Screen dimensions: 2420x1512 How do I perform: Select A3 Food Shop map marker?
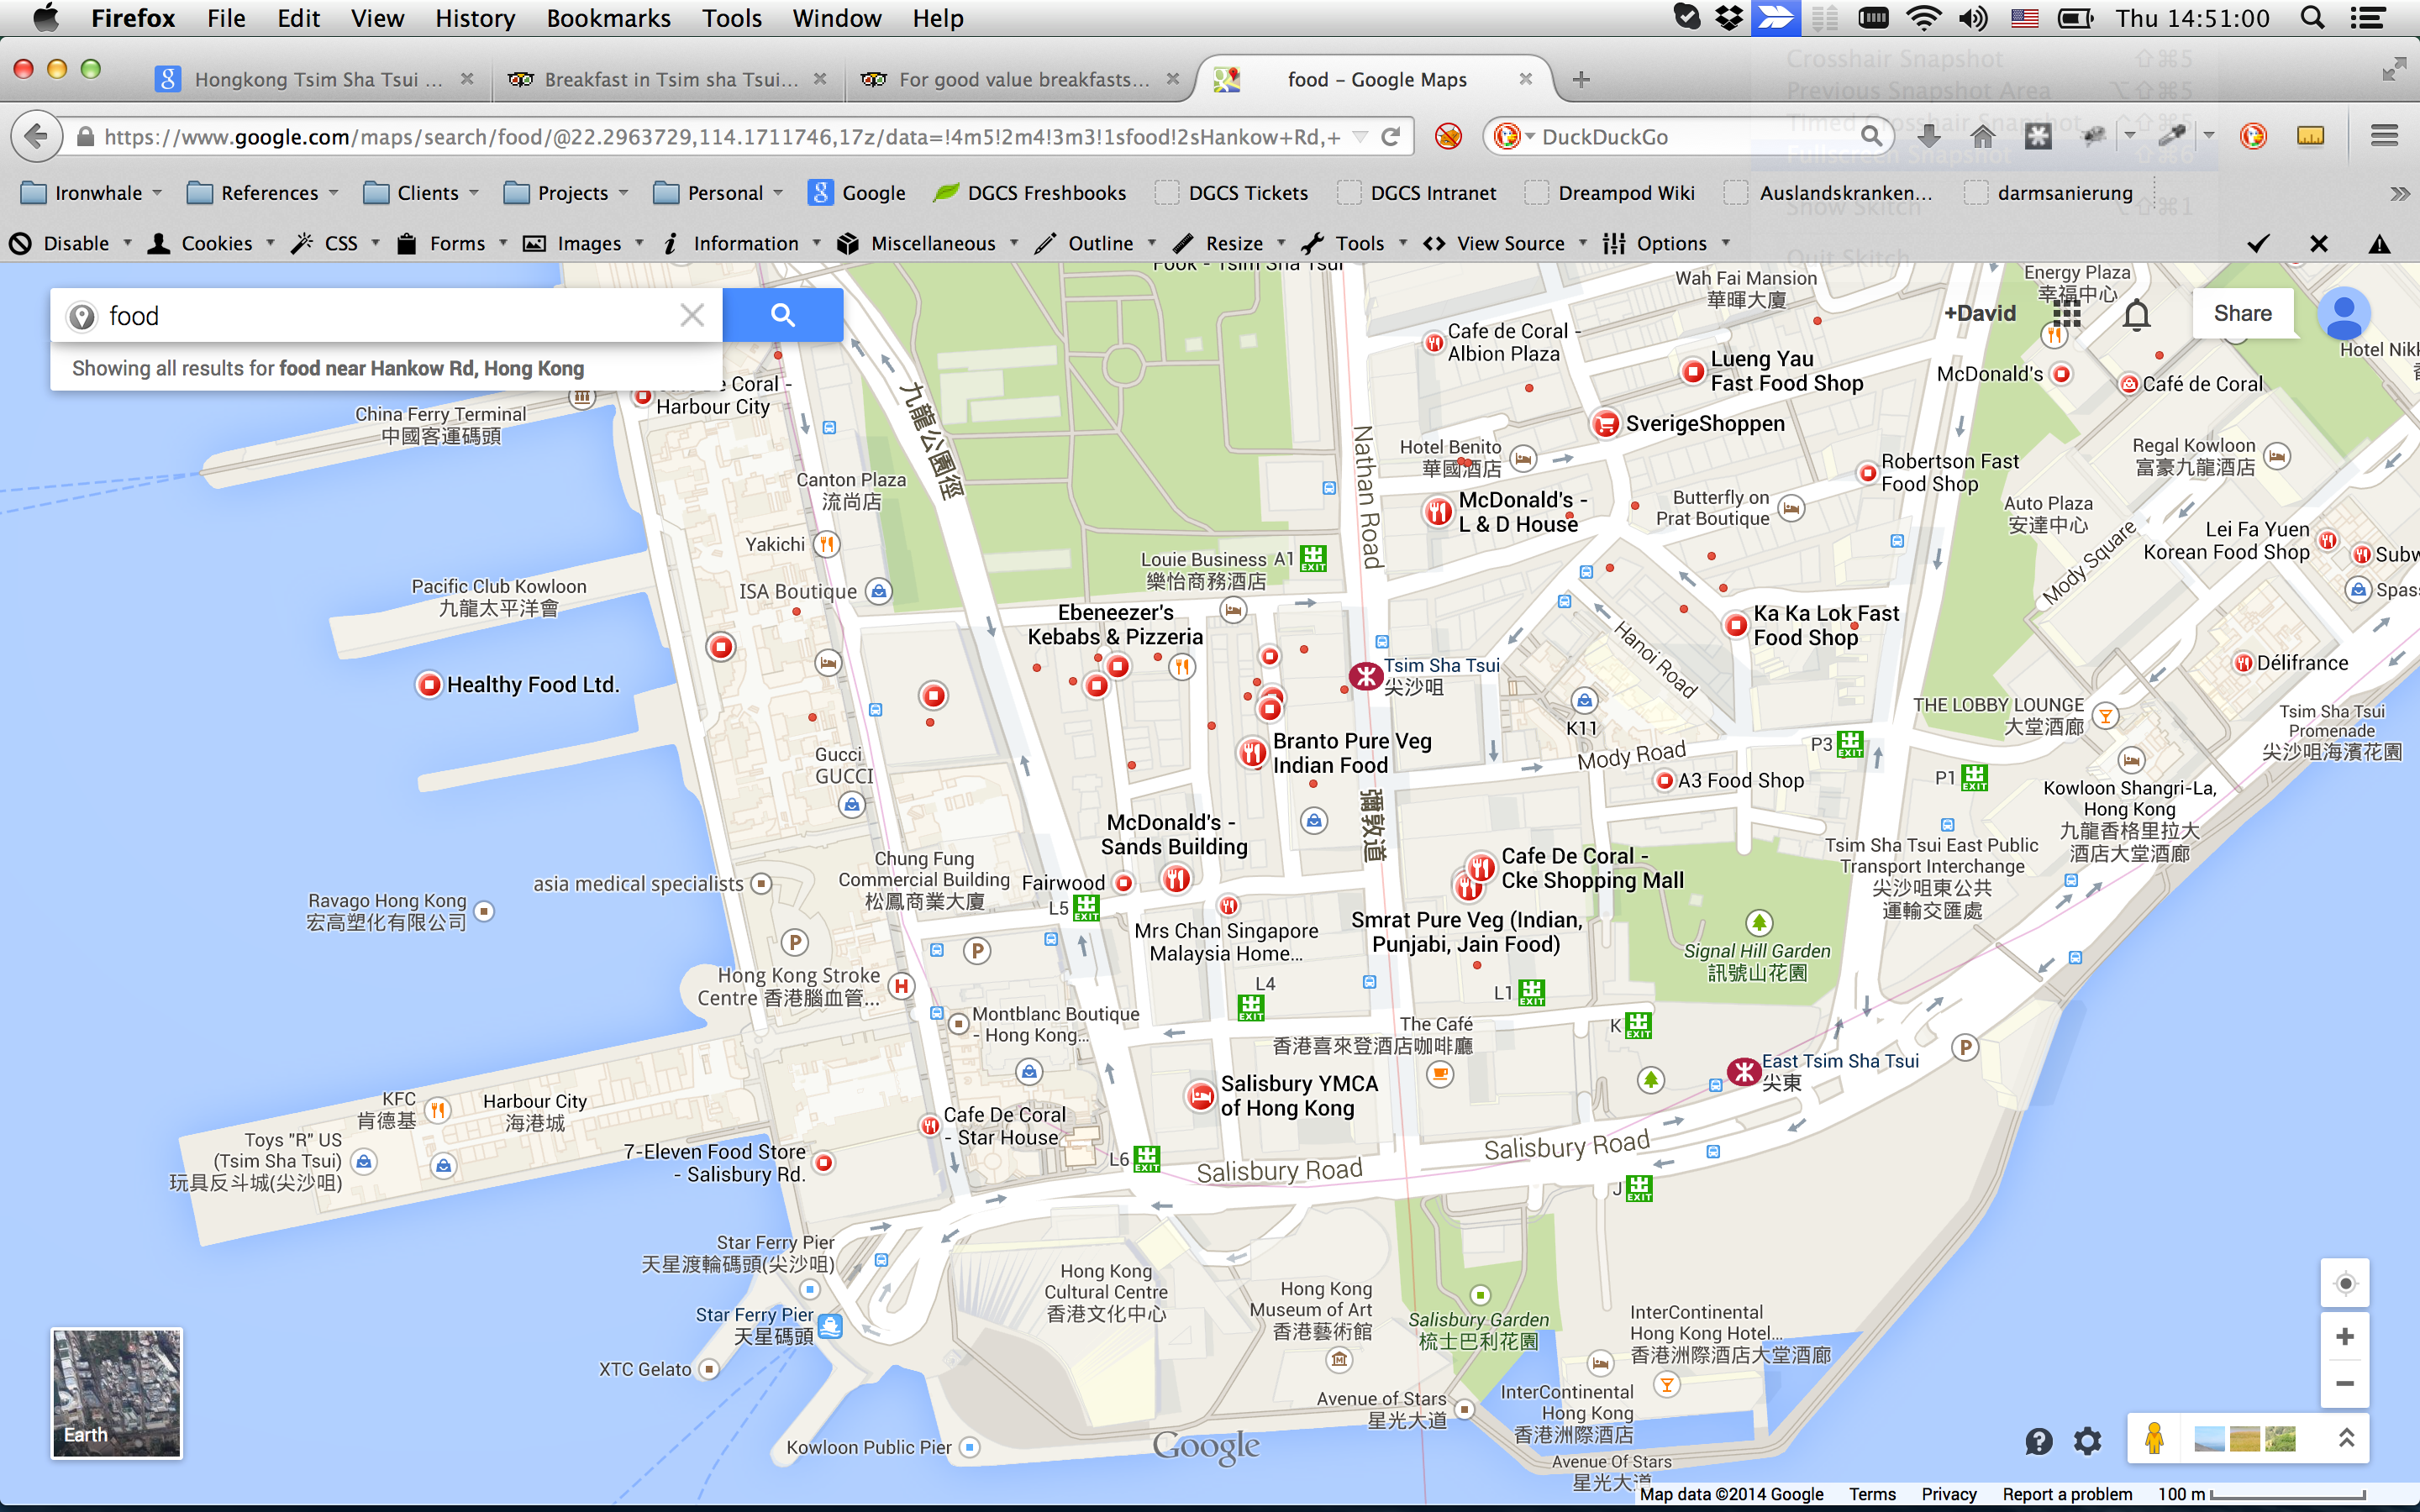coord(1664,781)
